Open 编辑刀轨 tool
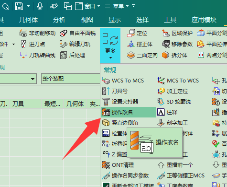This screenshot has width=227, height=187. pyautogui.click(x=75, y=44)
